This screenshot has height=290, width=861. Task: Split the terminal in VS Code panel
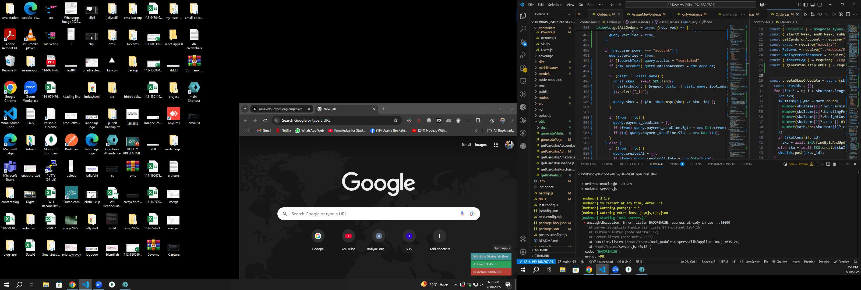click(x=828, y=164)
